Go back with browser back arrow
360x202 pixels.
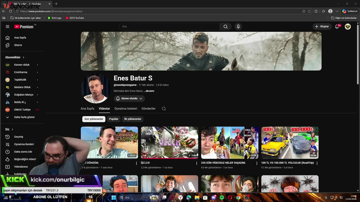(x=4, y=11)
